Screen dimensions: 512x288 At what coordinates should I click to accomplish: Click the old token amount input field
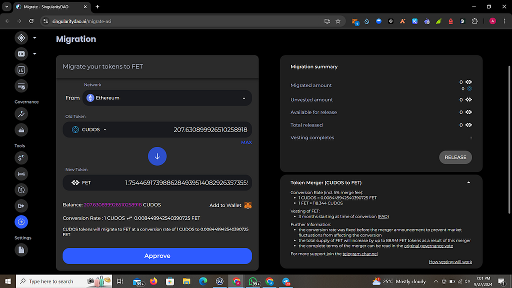pos(210,129)
